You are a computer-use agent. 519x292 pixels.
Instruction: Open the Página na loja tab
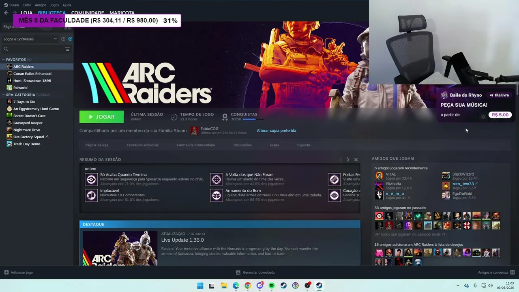97,145
